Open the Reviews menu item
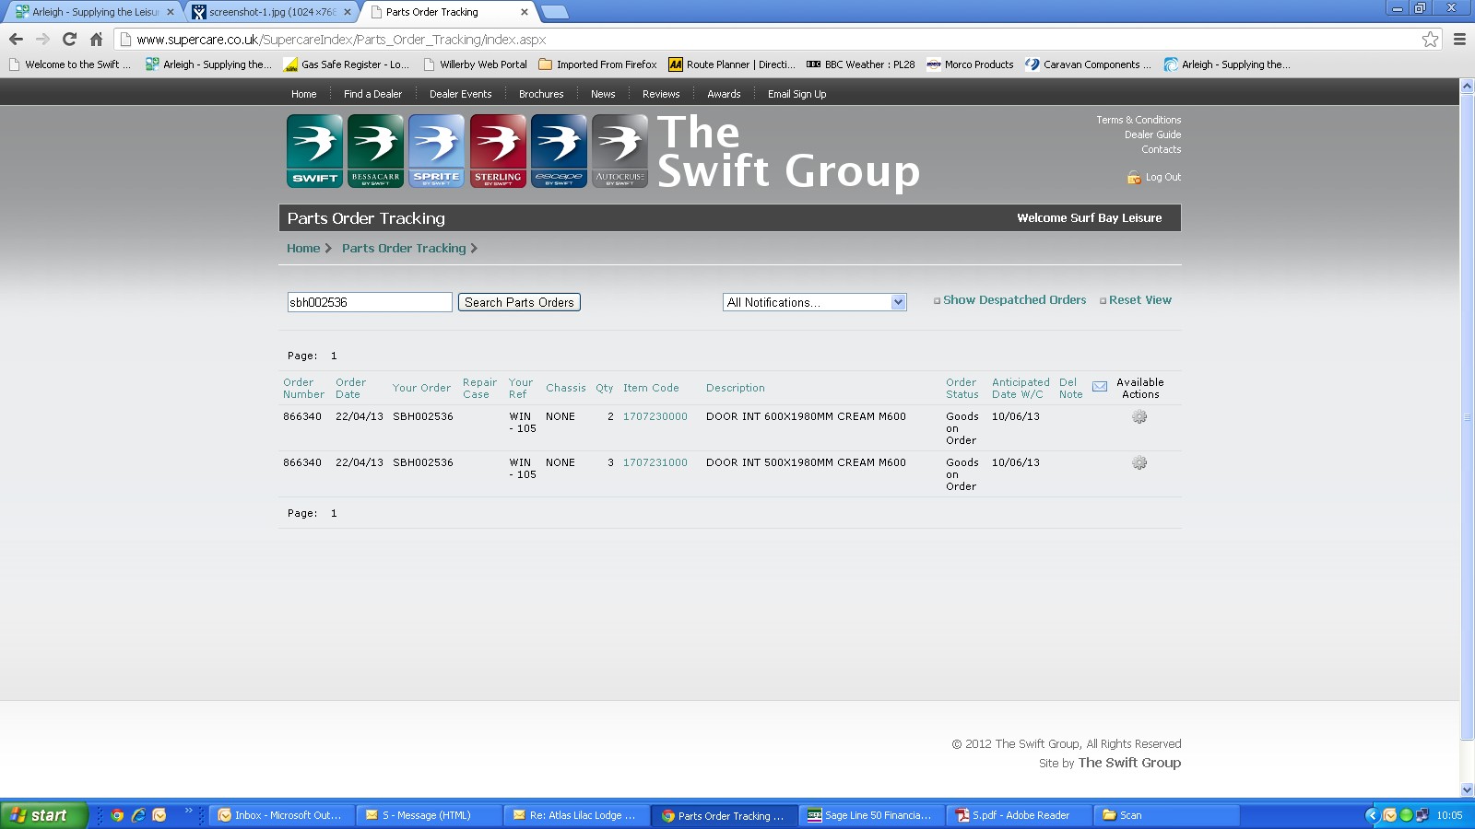This screenshot has width=1475, height=829. (x=661, y=94)
